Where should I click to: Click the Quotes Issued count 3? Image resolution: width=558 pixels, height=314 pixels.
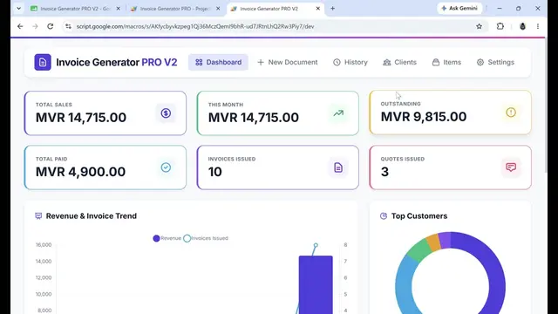384,172
